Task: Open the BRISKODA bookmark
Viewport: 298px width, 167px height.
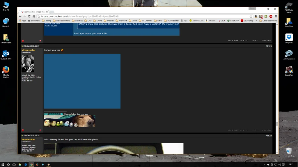Action: click(233, 21)
